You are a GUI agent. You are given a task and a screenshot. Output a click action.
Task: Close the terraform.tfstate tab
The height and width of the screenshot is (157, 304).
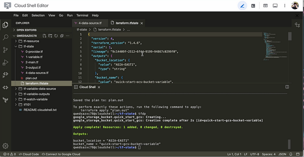coord(141,23)
